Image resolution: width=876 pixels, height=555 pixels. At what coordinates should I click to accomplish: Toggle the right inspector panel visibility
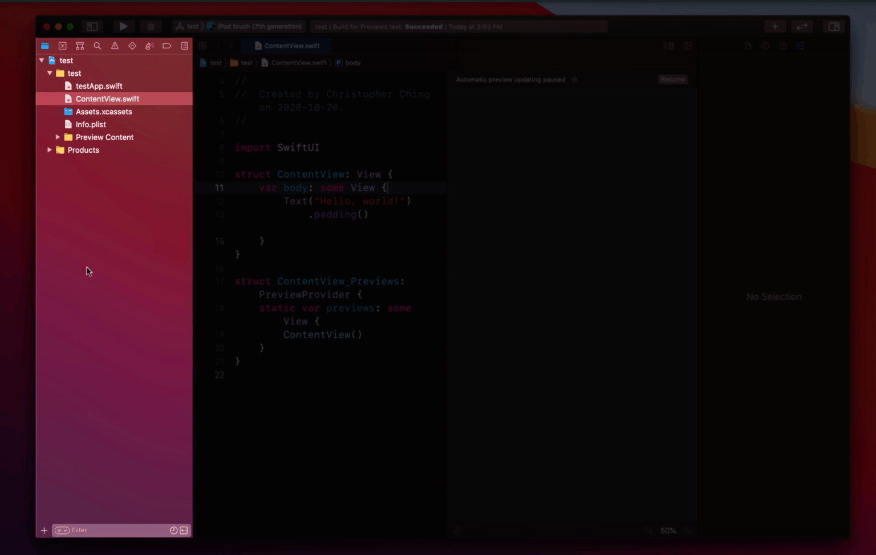(834, 26)
